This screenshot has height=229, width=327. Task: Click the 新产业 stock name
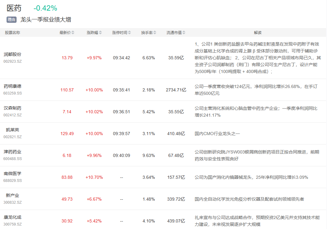tap(13, 195)
